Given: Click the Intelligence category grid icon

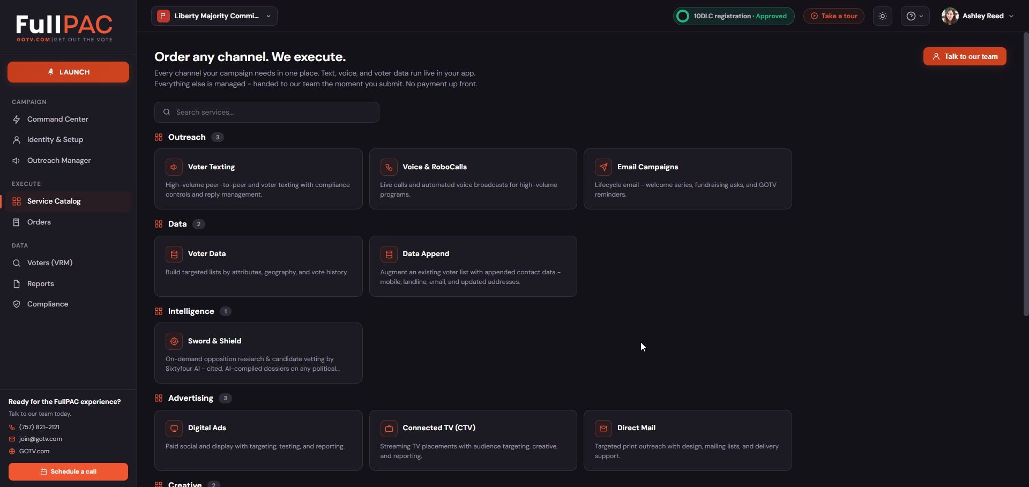Looking at the screenshot, I should pyautogui.click(x=159, y=311).
